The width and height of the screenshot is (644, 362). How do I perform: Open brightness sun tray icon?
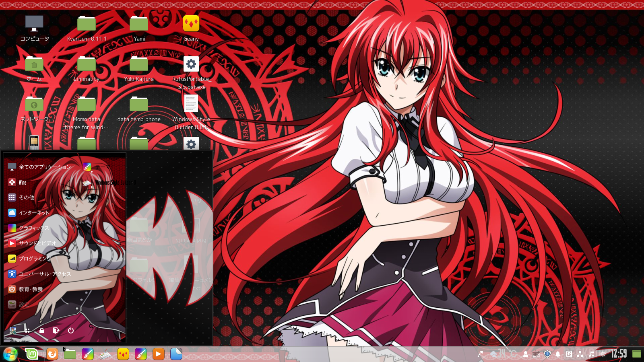click(603, 354)
